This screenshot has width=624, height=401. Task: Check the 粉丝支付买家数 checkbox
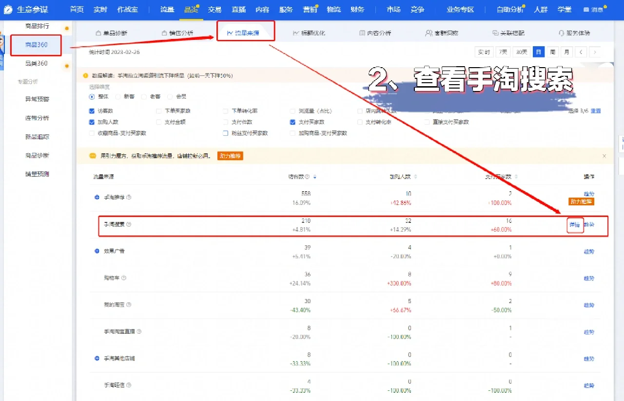click(226, 133)
